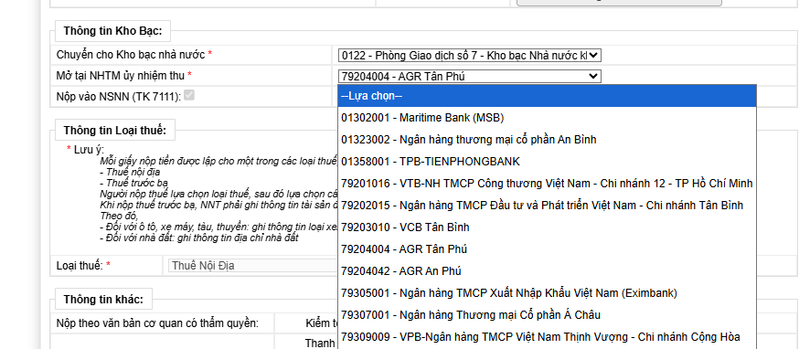Choose 79305001 - Eximbank option
799x349 pixels.
tap(547, 293)
